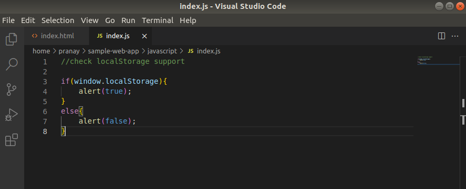Open the Selection menu

(x=58, y=20)
